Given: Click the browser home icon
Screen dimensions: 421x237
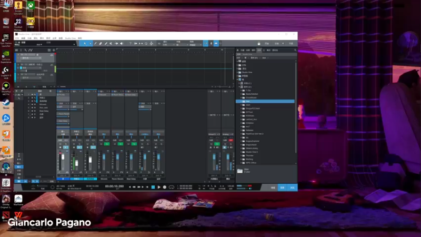Looking at the screenshot, I should (238, 50).
